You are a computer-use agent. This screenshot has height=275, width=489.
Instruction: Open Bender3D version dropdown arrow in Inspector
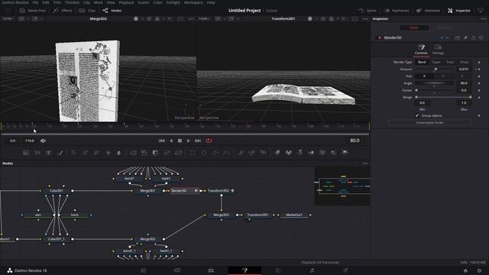(447, 38)
